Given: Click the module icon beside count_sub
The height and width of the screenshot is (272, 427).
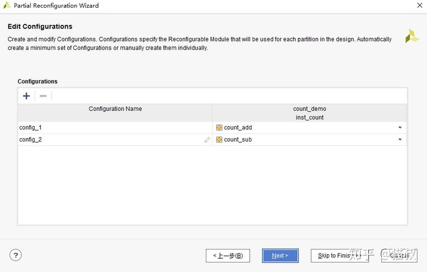Looking at the screenshot, I should [219, 140].
